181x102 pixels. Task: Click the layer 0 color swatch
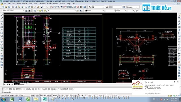pos(46,11)
